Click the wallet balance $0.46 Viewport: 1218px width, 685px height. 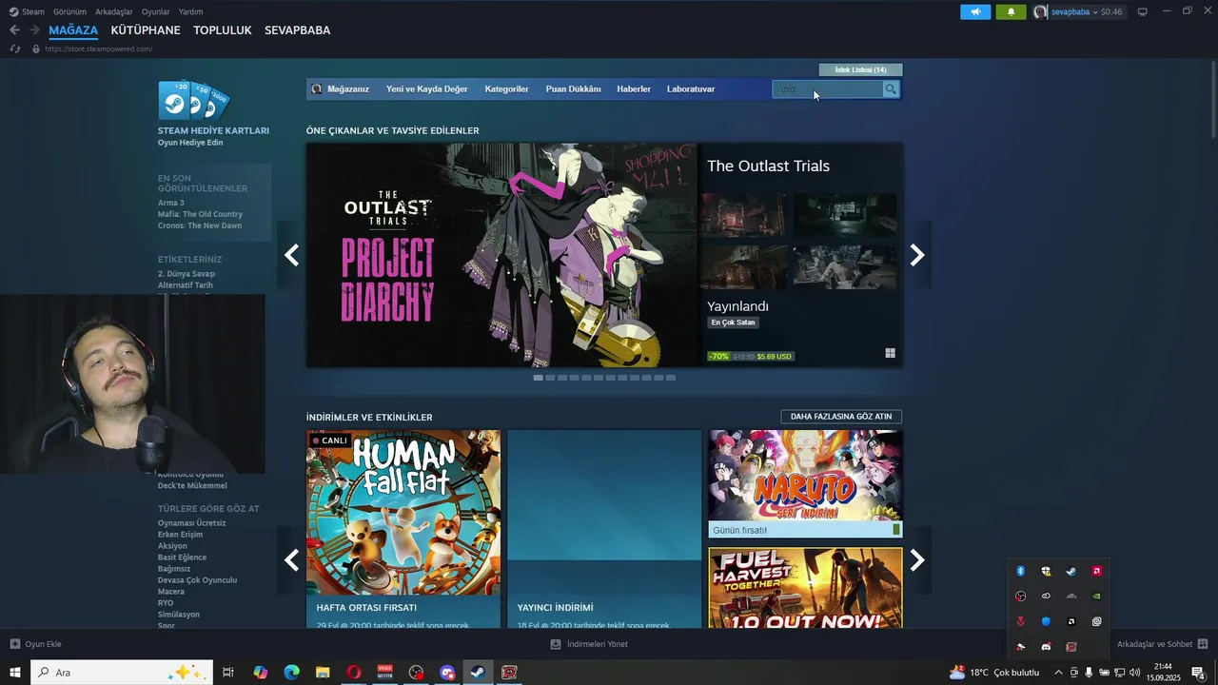1111,11
